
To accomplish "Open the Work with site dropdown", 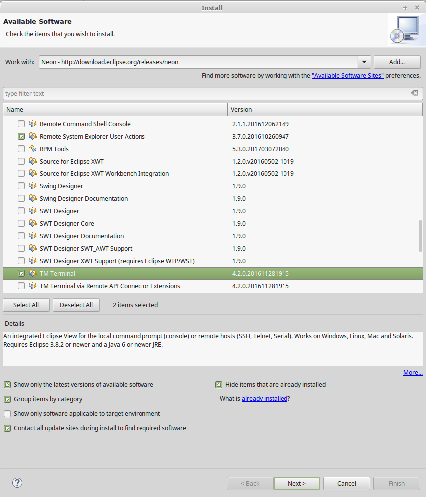I will [x=364, y=62].
